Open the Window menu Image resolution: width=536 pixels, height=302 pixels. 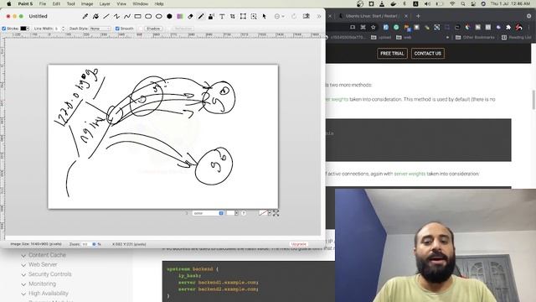140,3
